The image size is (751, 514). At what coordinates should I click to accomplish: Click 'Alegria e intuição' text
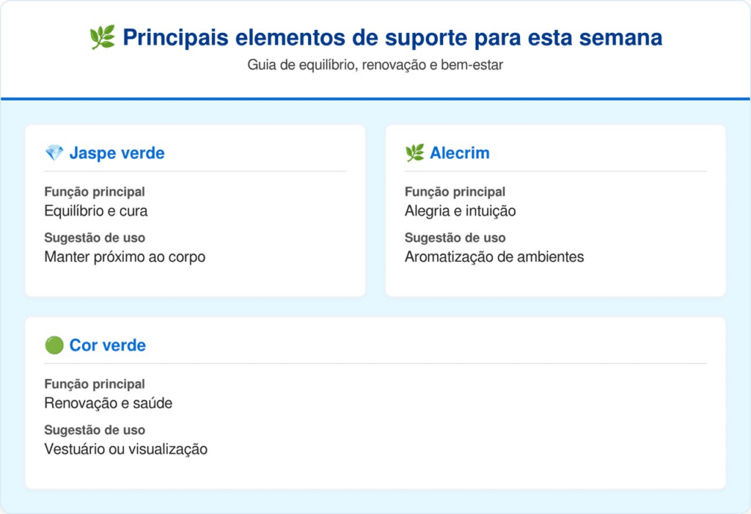460,211
